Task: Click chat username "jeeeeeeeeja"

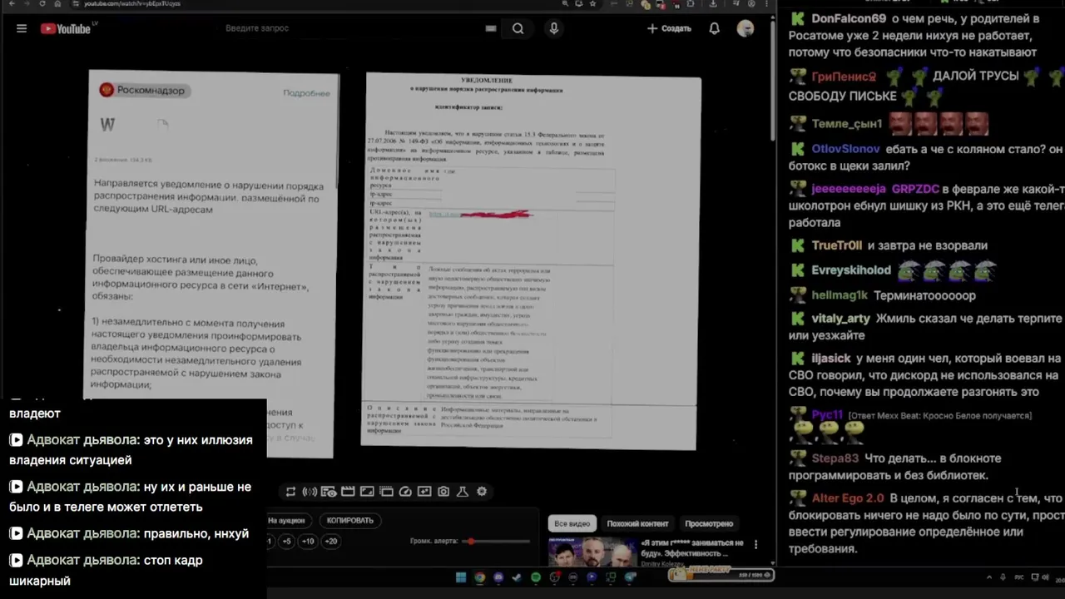Action: pyautogui.click(x=849, y=189)
